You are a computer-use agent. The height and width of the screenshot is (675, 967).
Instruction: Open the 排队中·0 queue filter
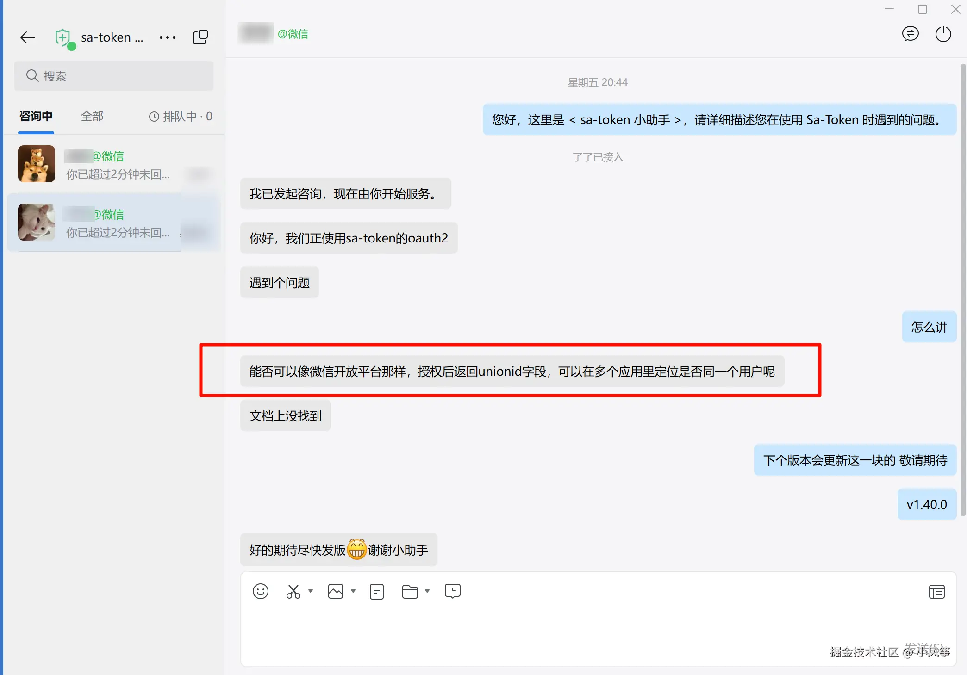click(x=181, y=116)
